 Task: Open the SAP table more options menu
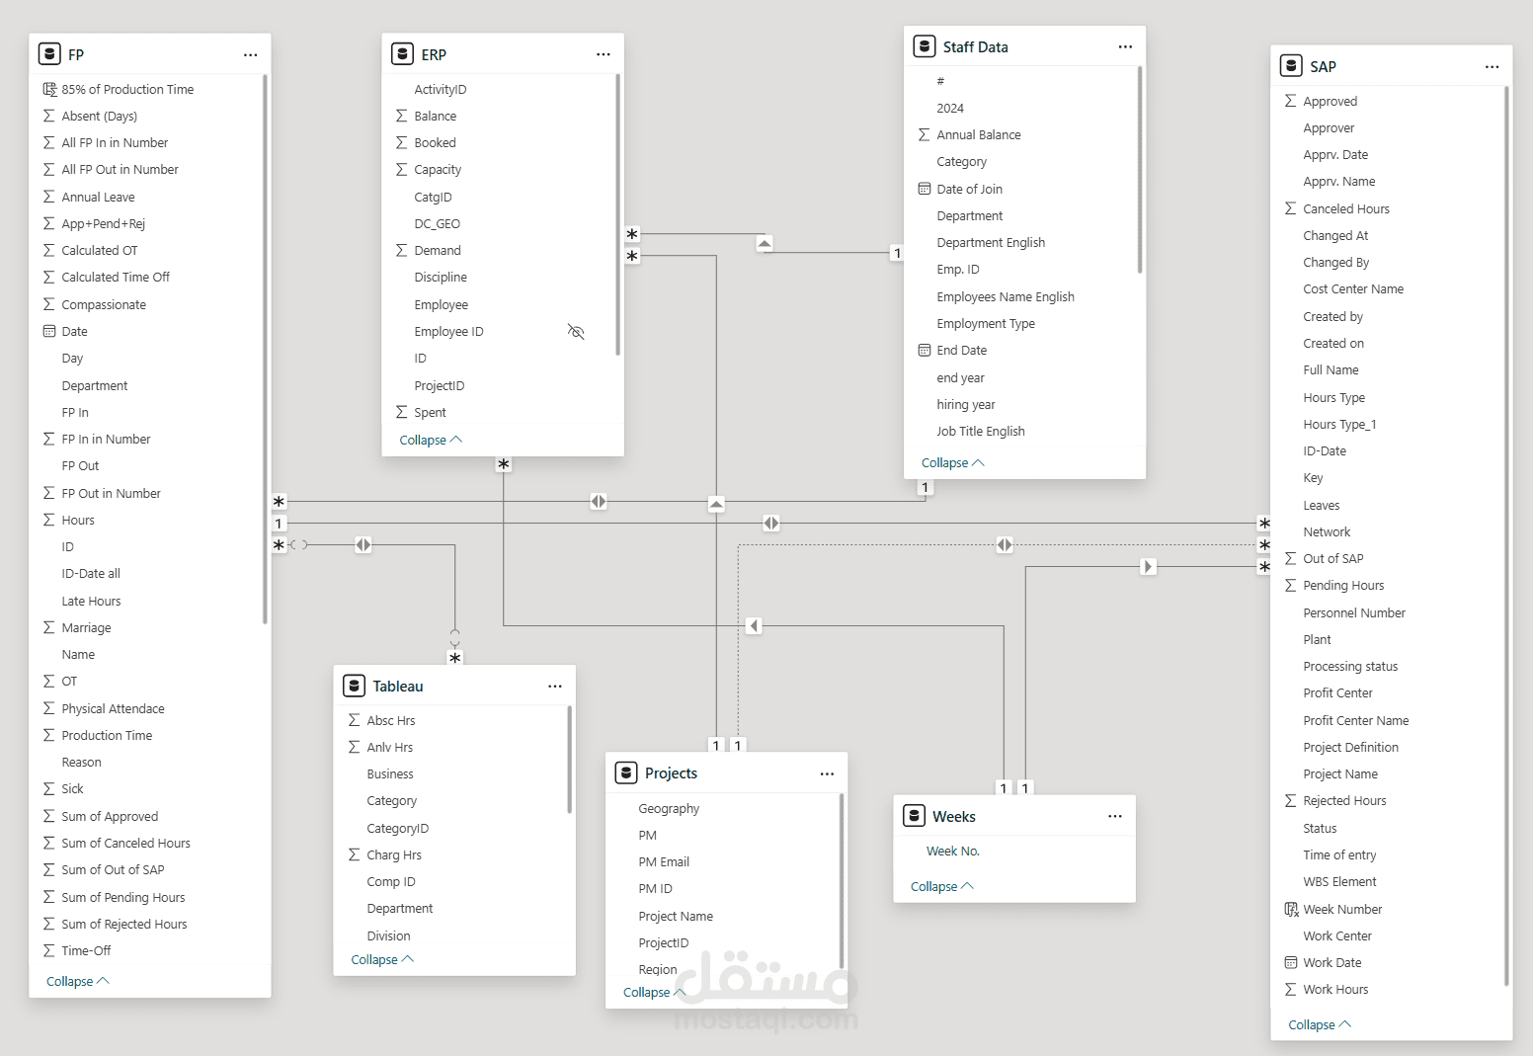point(1492,66)
